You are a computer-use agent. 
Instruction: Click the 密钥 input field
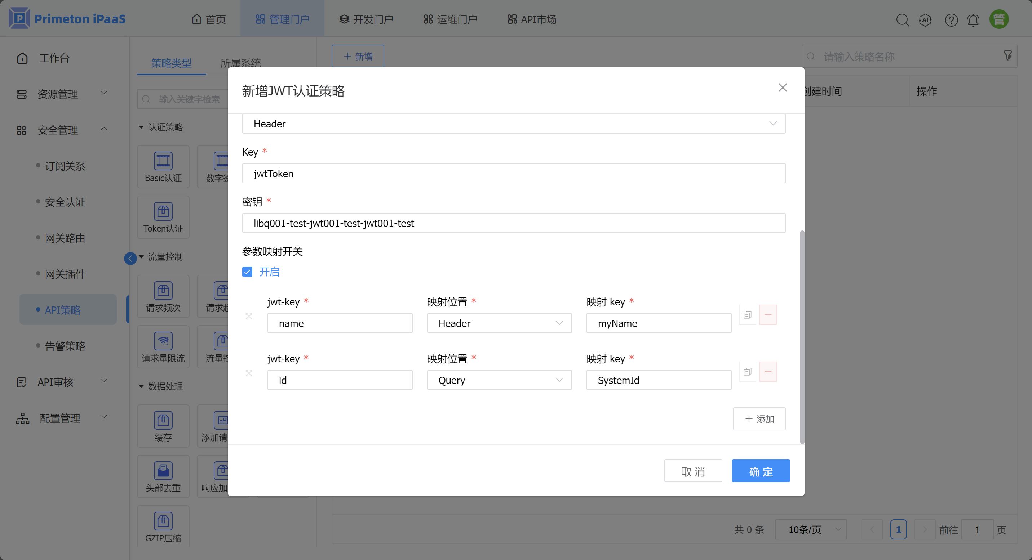click(513, 223)
